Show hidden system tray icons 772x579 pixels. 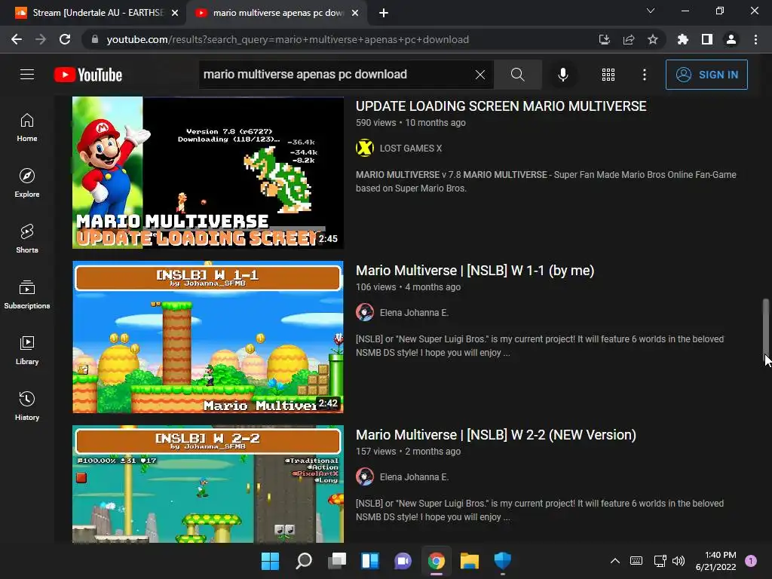615,561
